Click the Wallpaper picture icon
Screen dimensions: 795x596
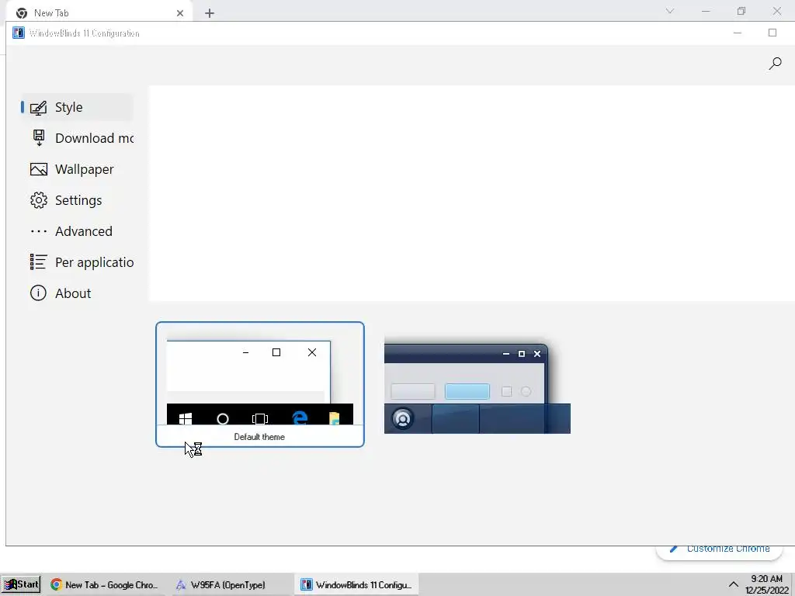point(39,169)
